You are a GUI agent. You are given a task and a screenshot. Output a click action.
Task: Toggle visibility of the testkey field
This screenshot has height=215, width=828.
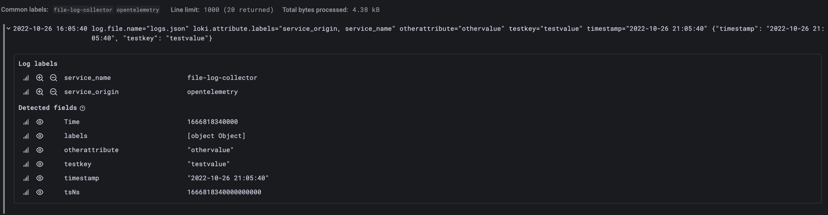(40, 164)
